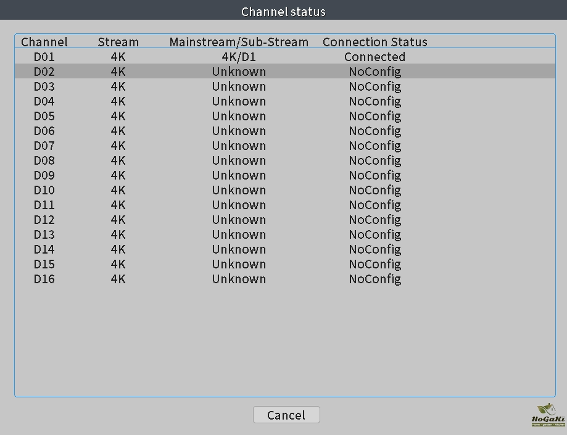This screenshot has width=567, height=435.
Task: Click the Connected status for D01
Action: click(x=375, y=57)
